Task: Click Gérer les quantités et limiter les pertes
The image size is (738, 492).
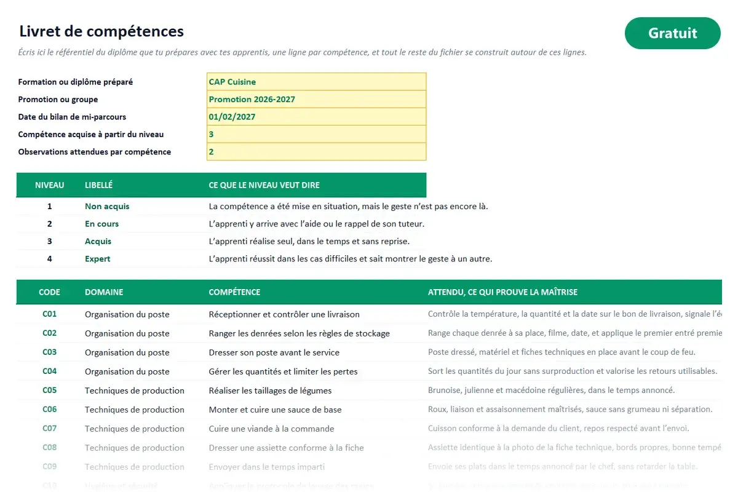Action: coord(283,371)
